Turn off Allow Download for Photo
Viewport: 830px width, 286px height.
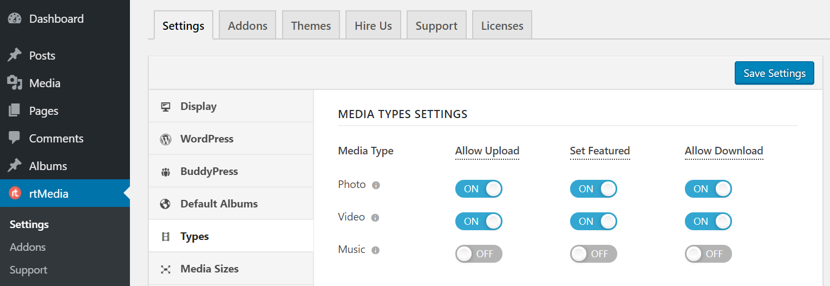click(708, 189)
